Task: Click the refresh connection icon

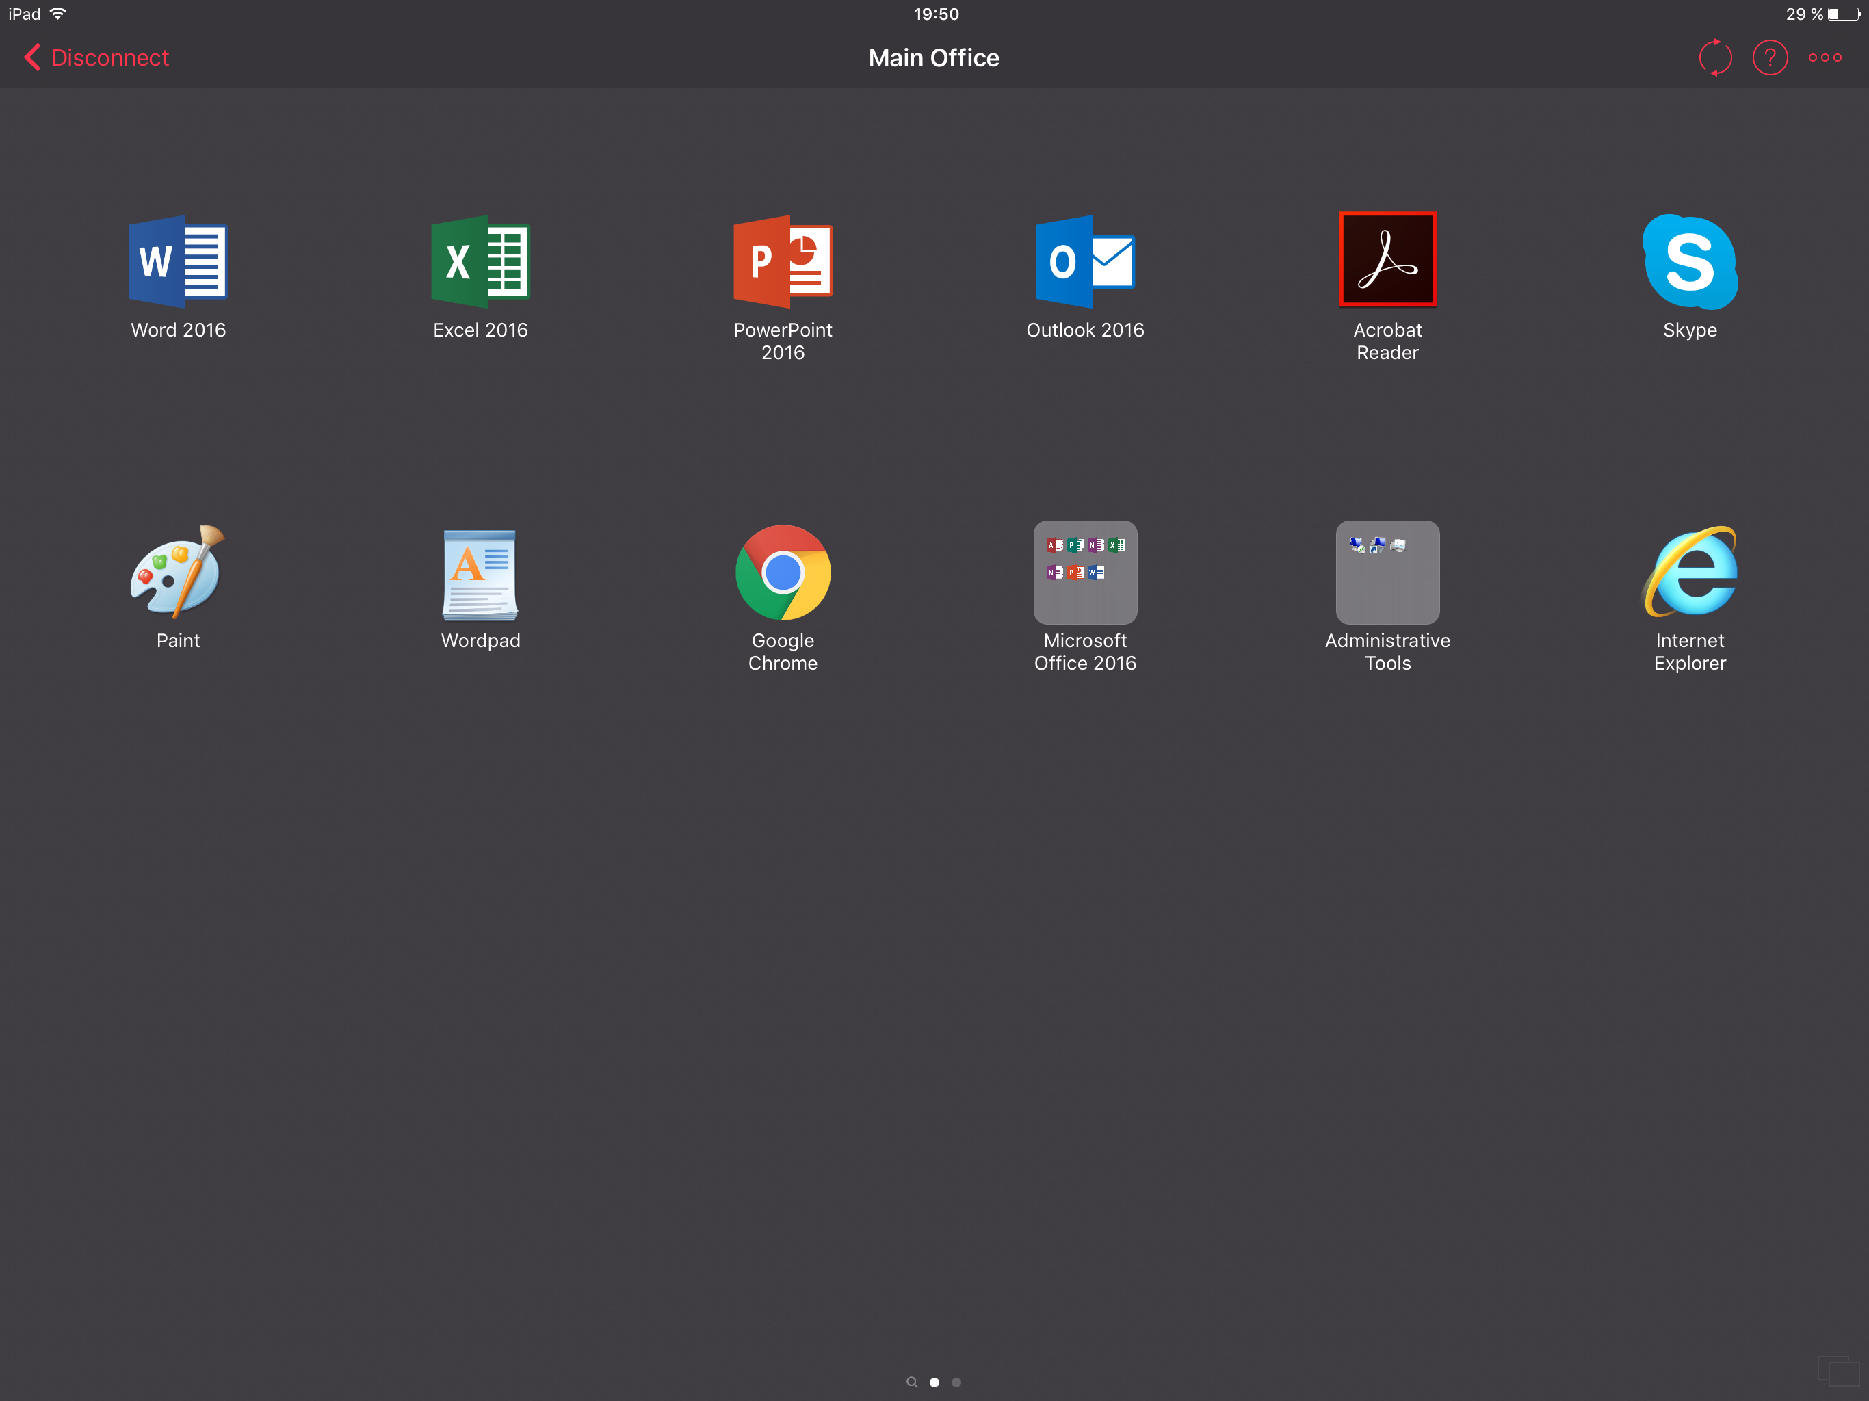Action: [x=1715, y=57]
